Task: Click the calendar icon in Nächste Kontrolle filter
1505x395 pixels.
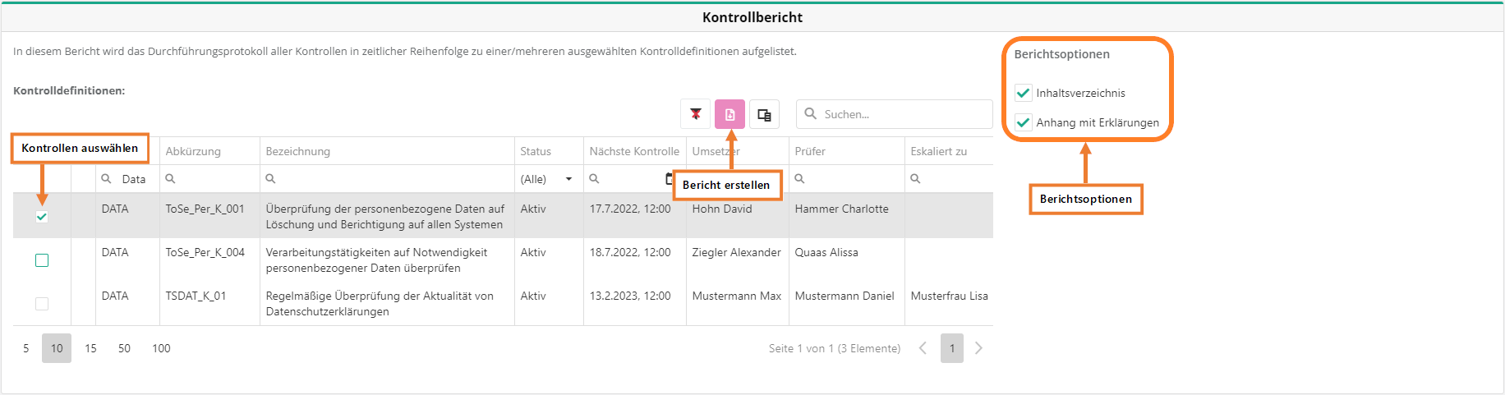Action: pos(669,178)
